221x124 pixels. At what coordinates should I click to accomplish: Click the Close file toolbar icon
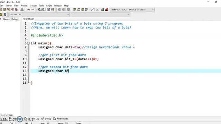(x=13, y=10)
